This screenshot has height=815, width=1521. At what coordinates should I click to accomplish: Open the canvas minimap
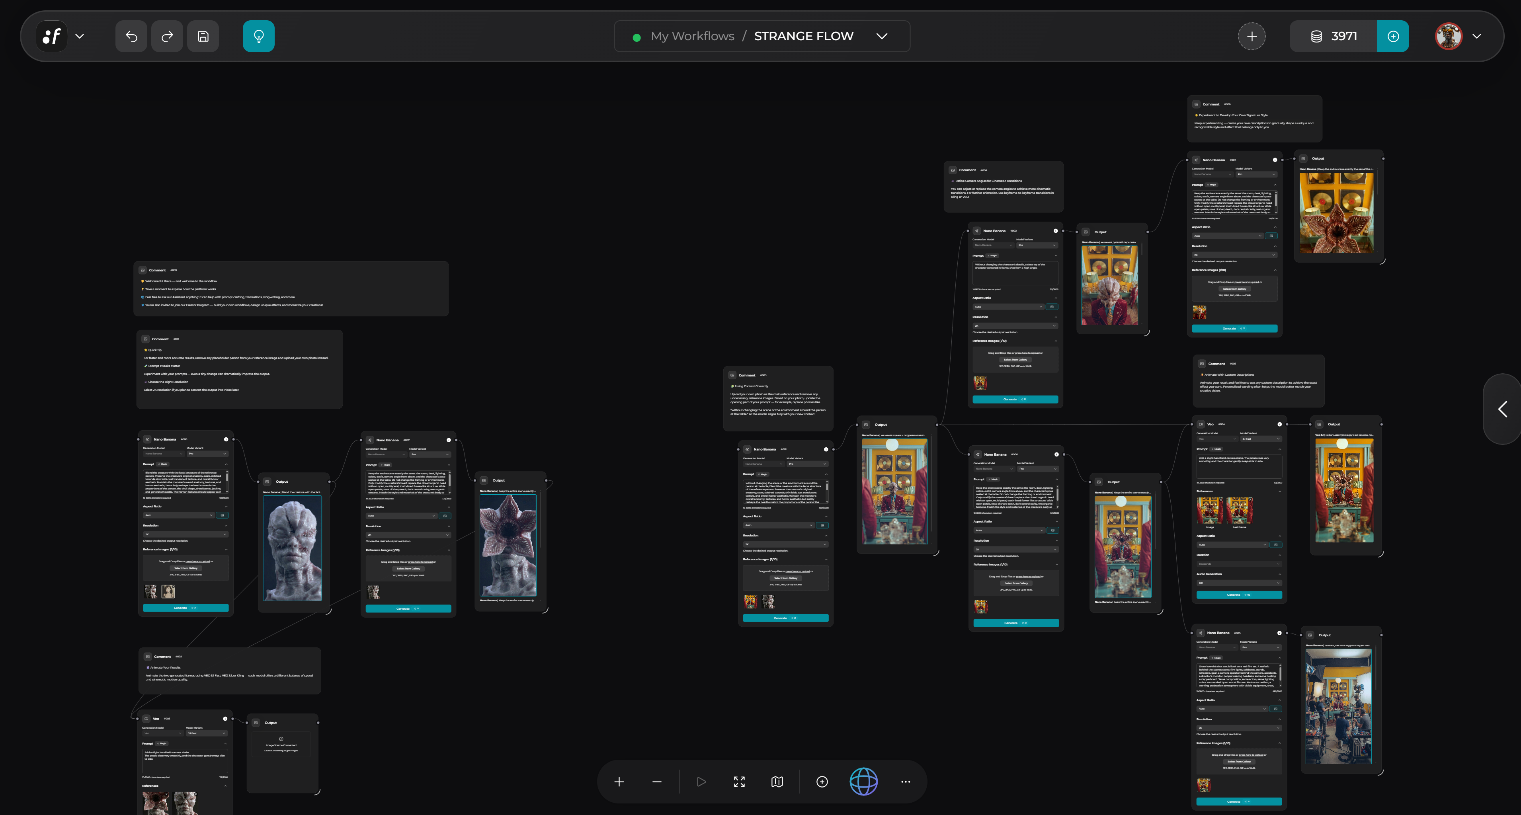coord(777,782)
